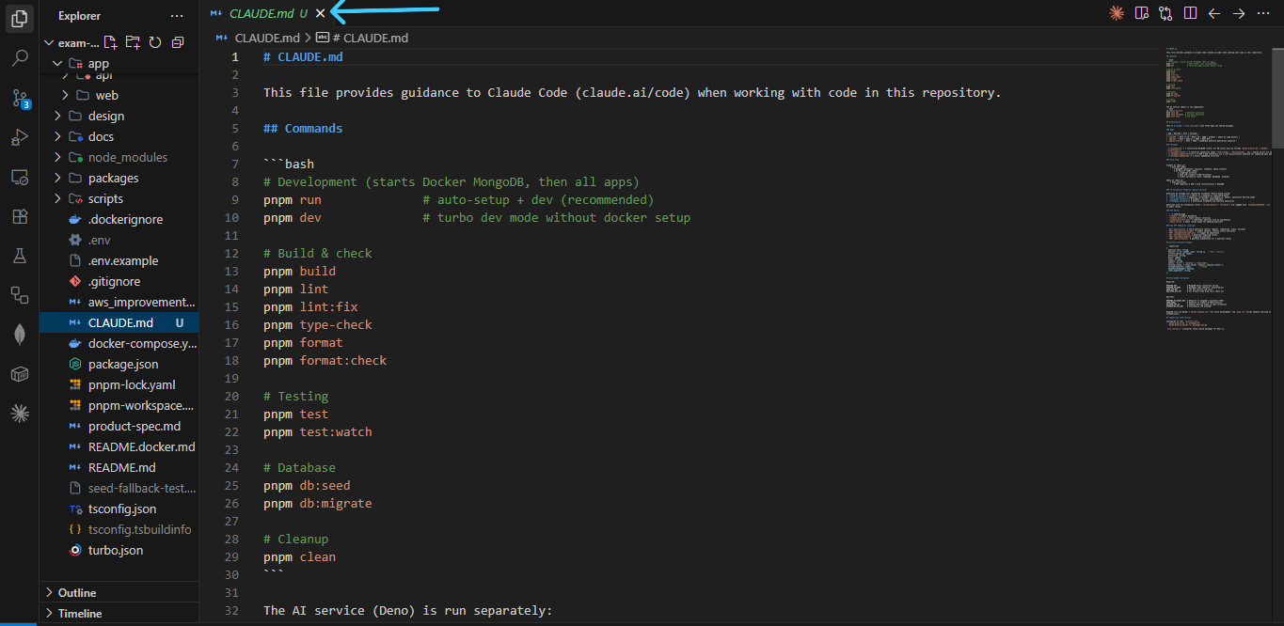The width and height of the screenshot is (1284, 626).
Task: Open the Search view in activity bar
Action: (19, 58)
